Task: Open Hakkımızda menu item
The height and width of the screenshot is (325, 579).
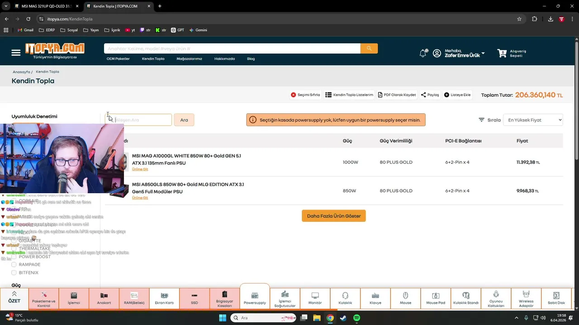Action: tap(224, 59)
